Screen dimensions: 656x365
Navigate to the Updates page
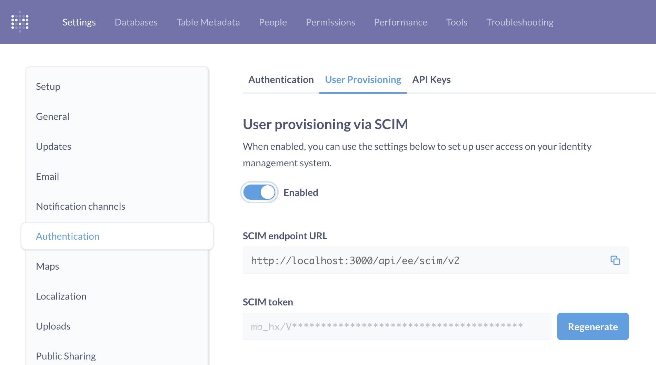[x=53, y=146]
